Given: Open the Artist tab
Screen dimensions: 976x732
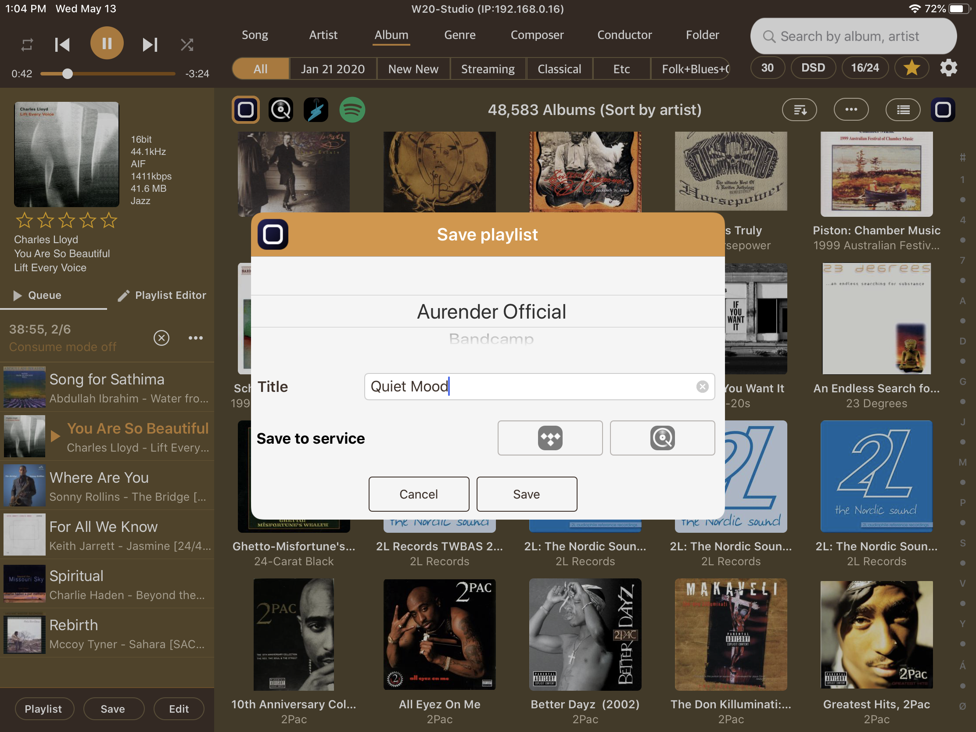Looking at the screenshot, I should pos(323,35).
